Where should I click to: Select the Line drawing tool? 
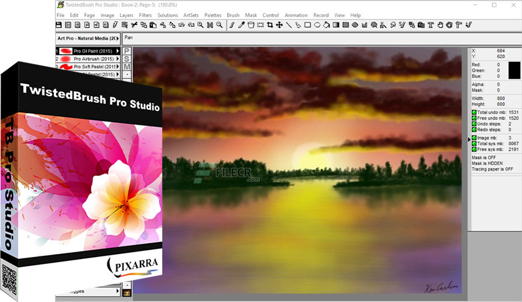288,25
